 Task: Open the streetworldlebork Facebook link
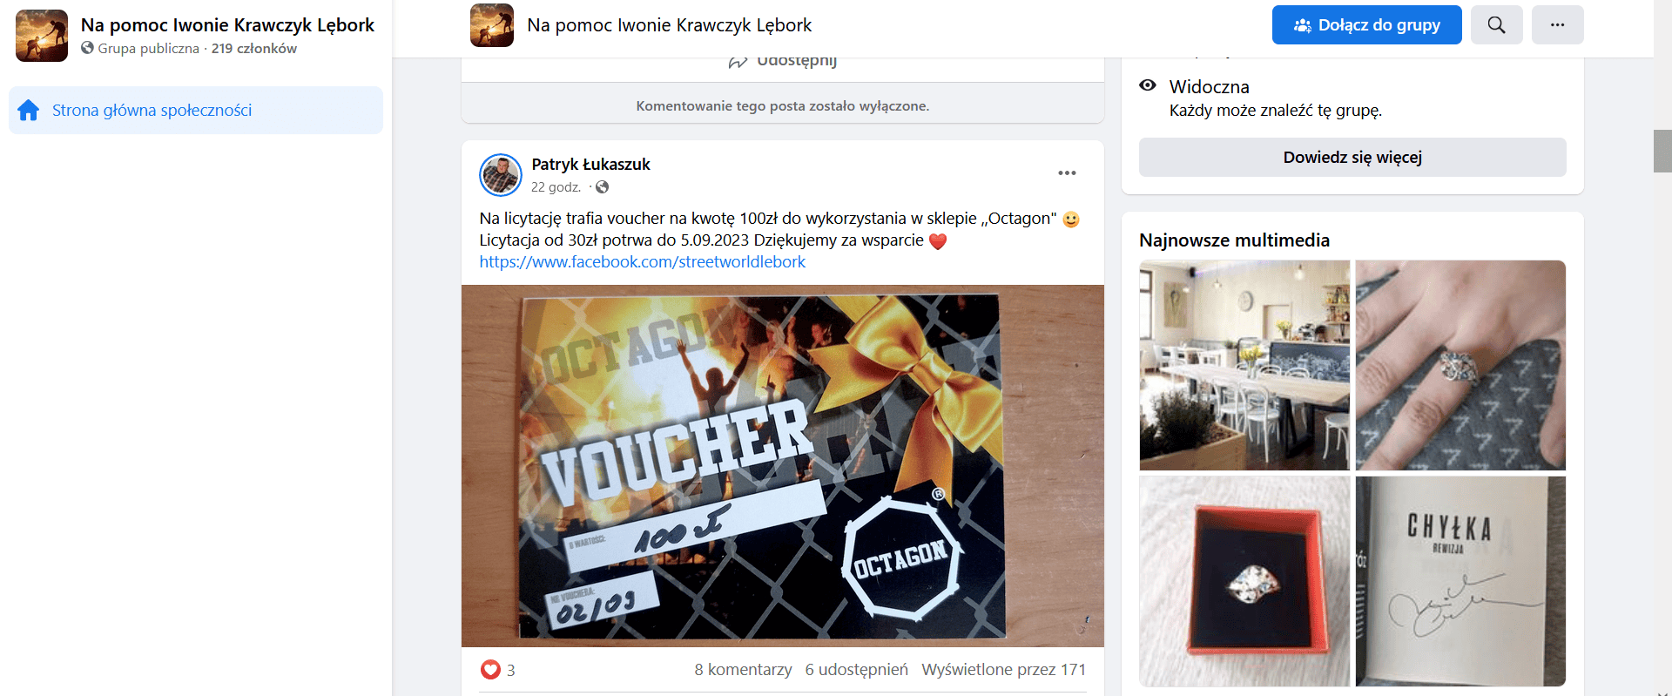[x=643, y=262]
